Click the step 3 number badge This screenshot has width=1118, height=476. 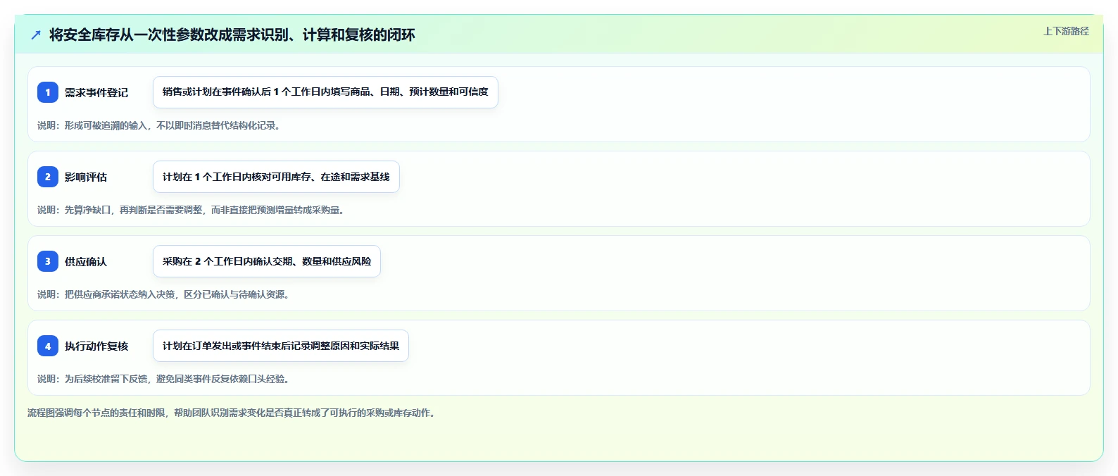click(48, 261)
